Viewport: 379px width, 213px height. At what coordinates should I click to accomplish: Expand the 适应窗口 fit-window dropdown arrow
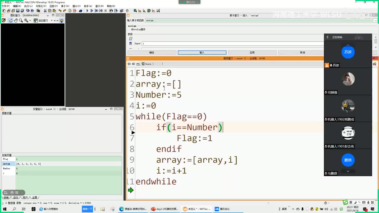tap(51, 21)
